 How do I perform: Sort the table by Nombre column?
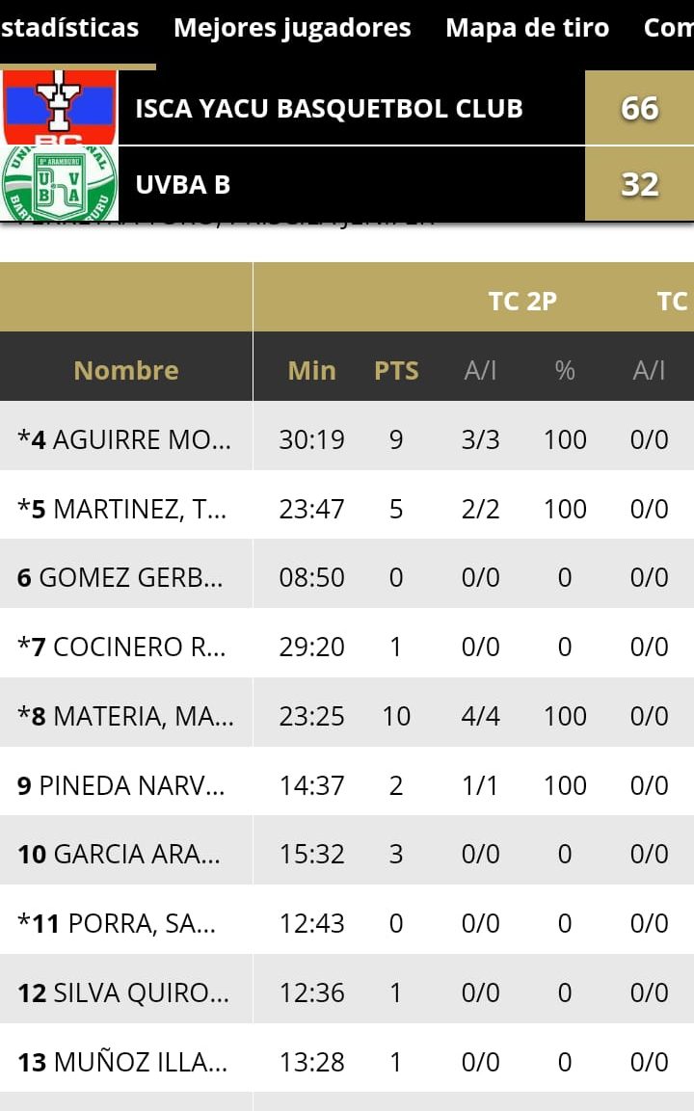126,370
